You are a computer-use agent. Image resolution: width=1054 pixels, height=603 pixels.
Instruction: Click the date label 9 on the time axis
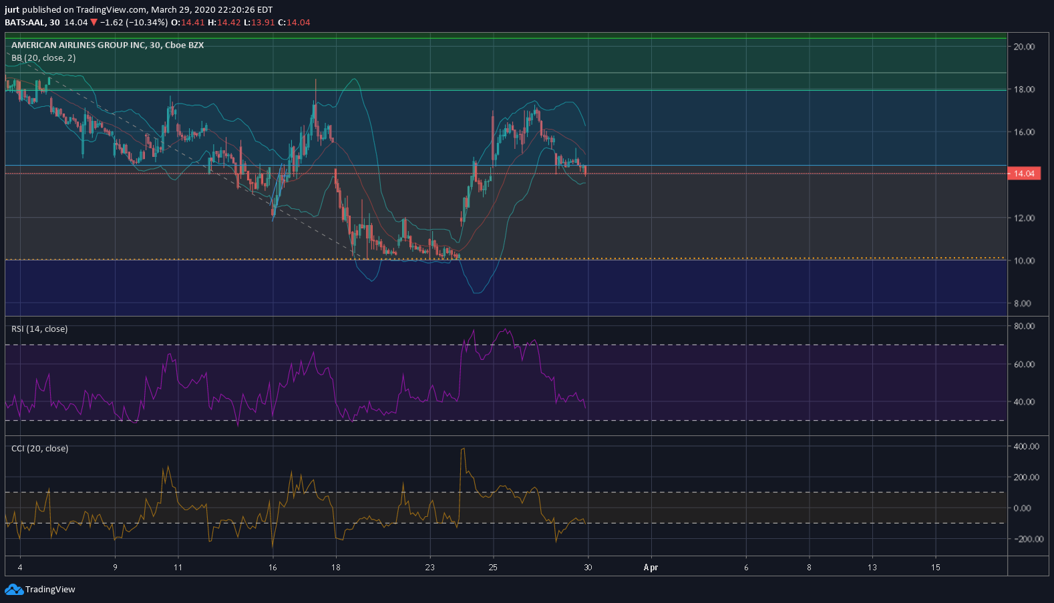[x=115, y=568]
